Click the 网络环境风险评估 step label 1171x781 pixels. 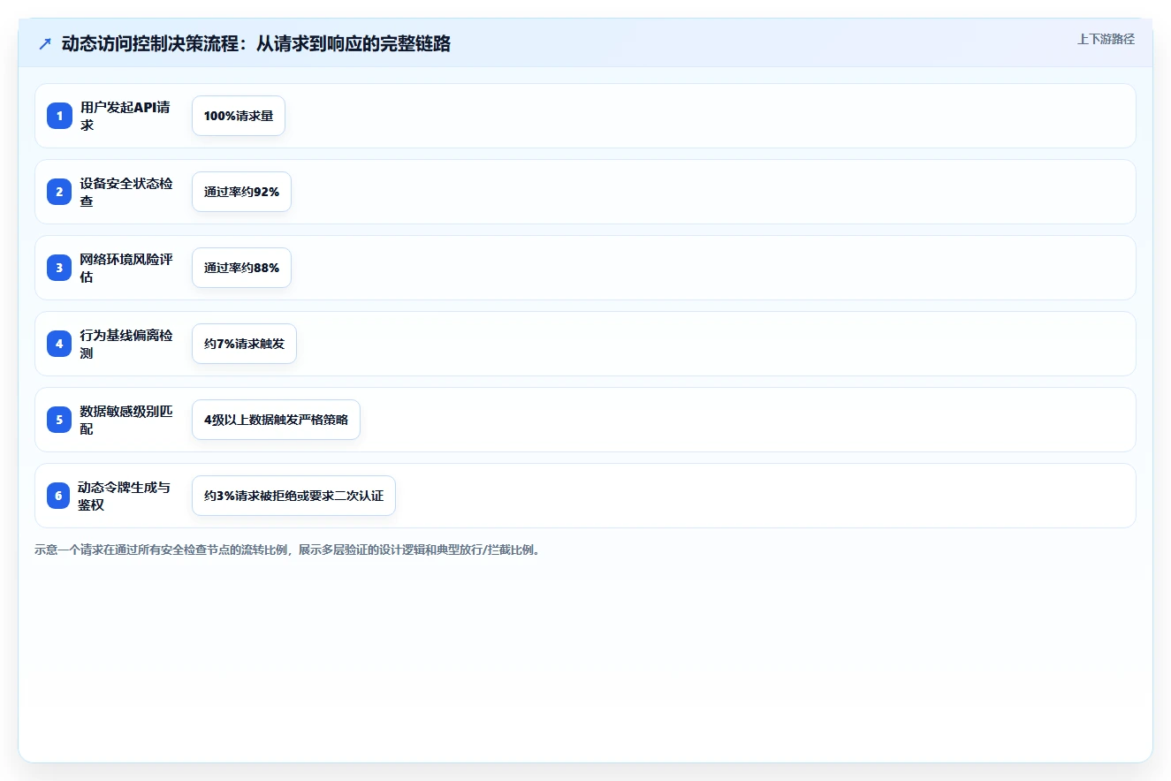point(126,268)
